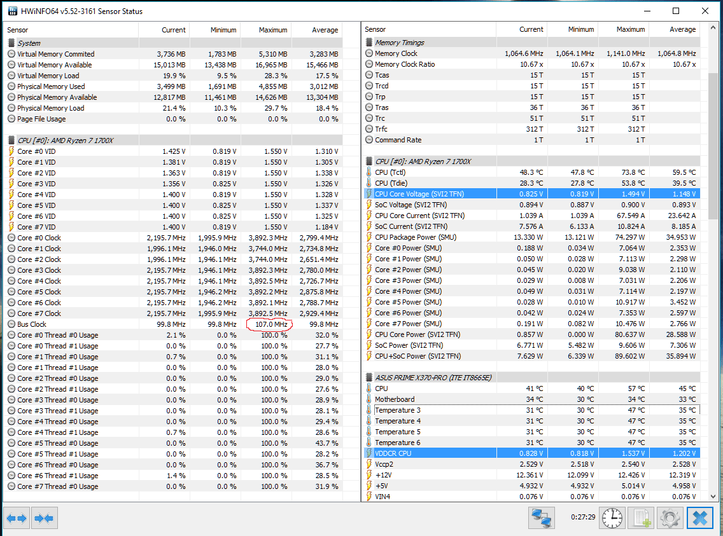
Task: Select the Core #0 Thread #0 Usage row
Action: (x=174, y=335)
